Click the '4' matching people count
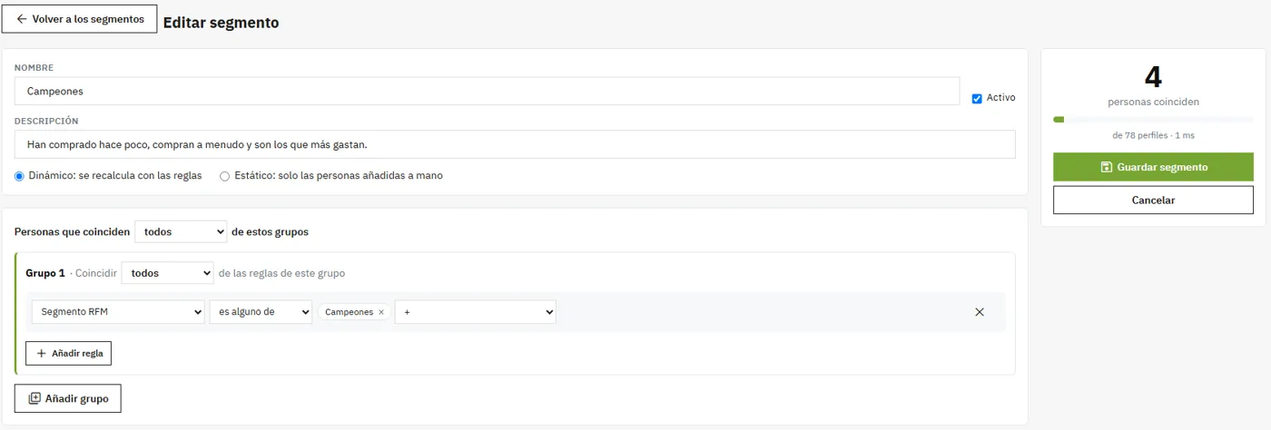 coord(1153,77)
